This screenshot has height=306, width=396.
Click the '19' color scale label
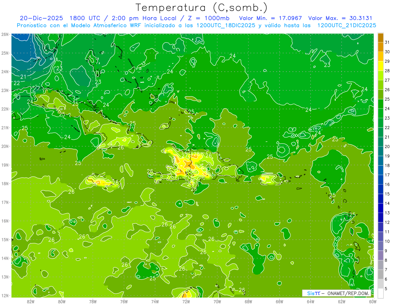click(387, 156)
